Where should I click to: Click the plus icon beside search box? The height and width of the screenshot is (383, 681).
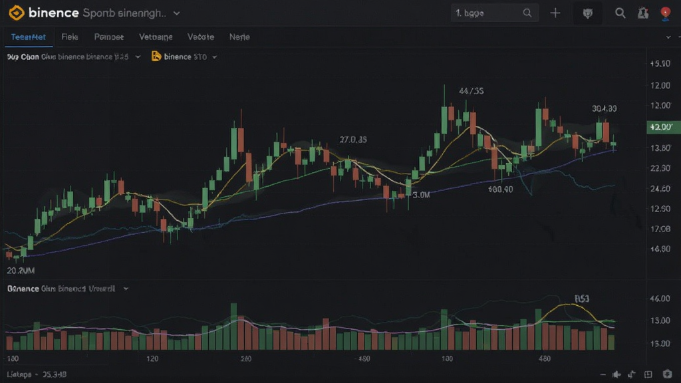555,13
